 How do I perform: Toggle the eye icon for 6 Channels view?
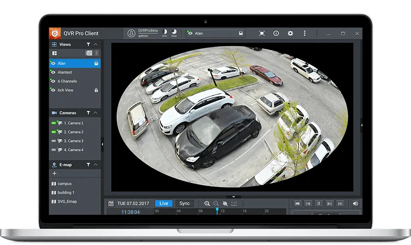coord(53,81)
